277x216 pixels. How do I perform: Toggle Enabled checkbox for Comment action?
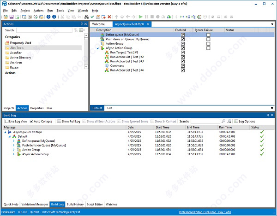click(x=183, y=66)
